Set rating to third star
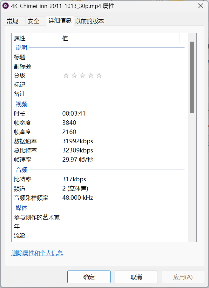The height and width of the screenshot is (288, 209). coord(83,76)
